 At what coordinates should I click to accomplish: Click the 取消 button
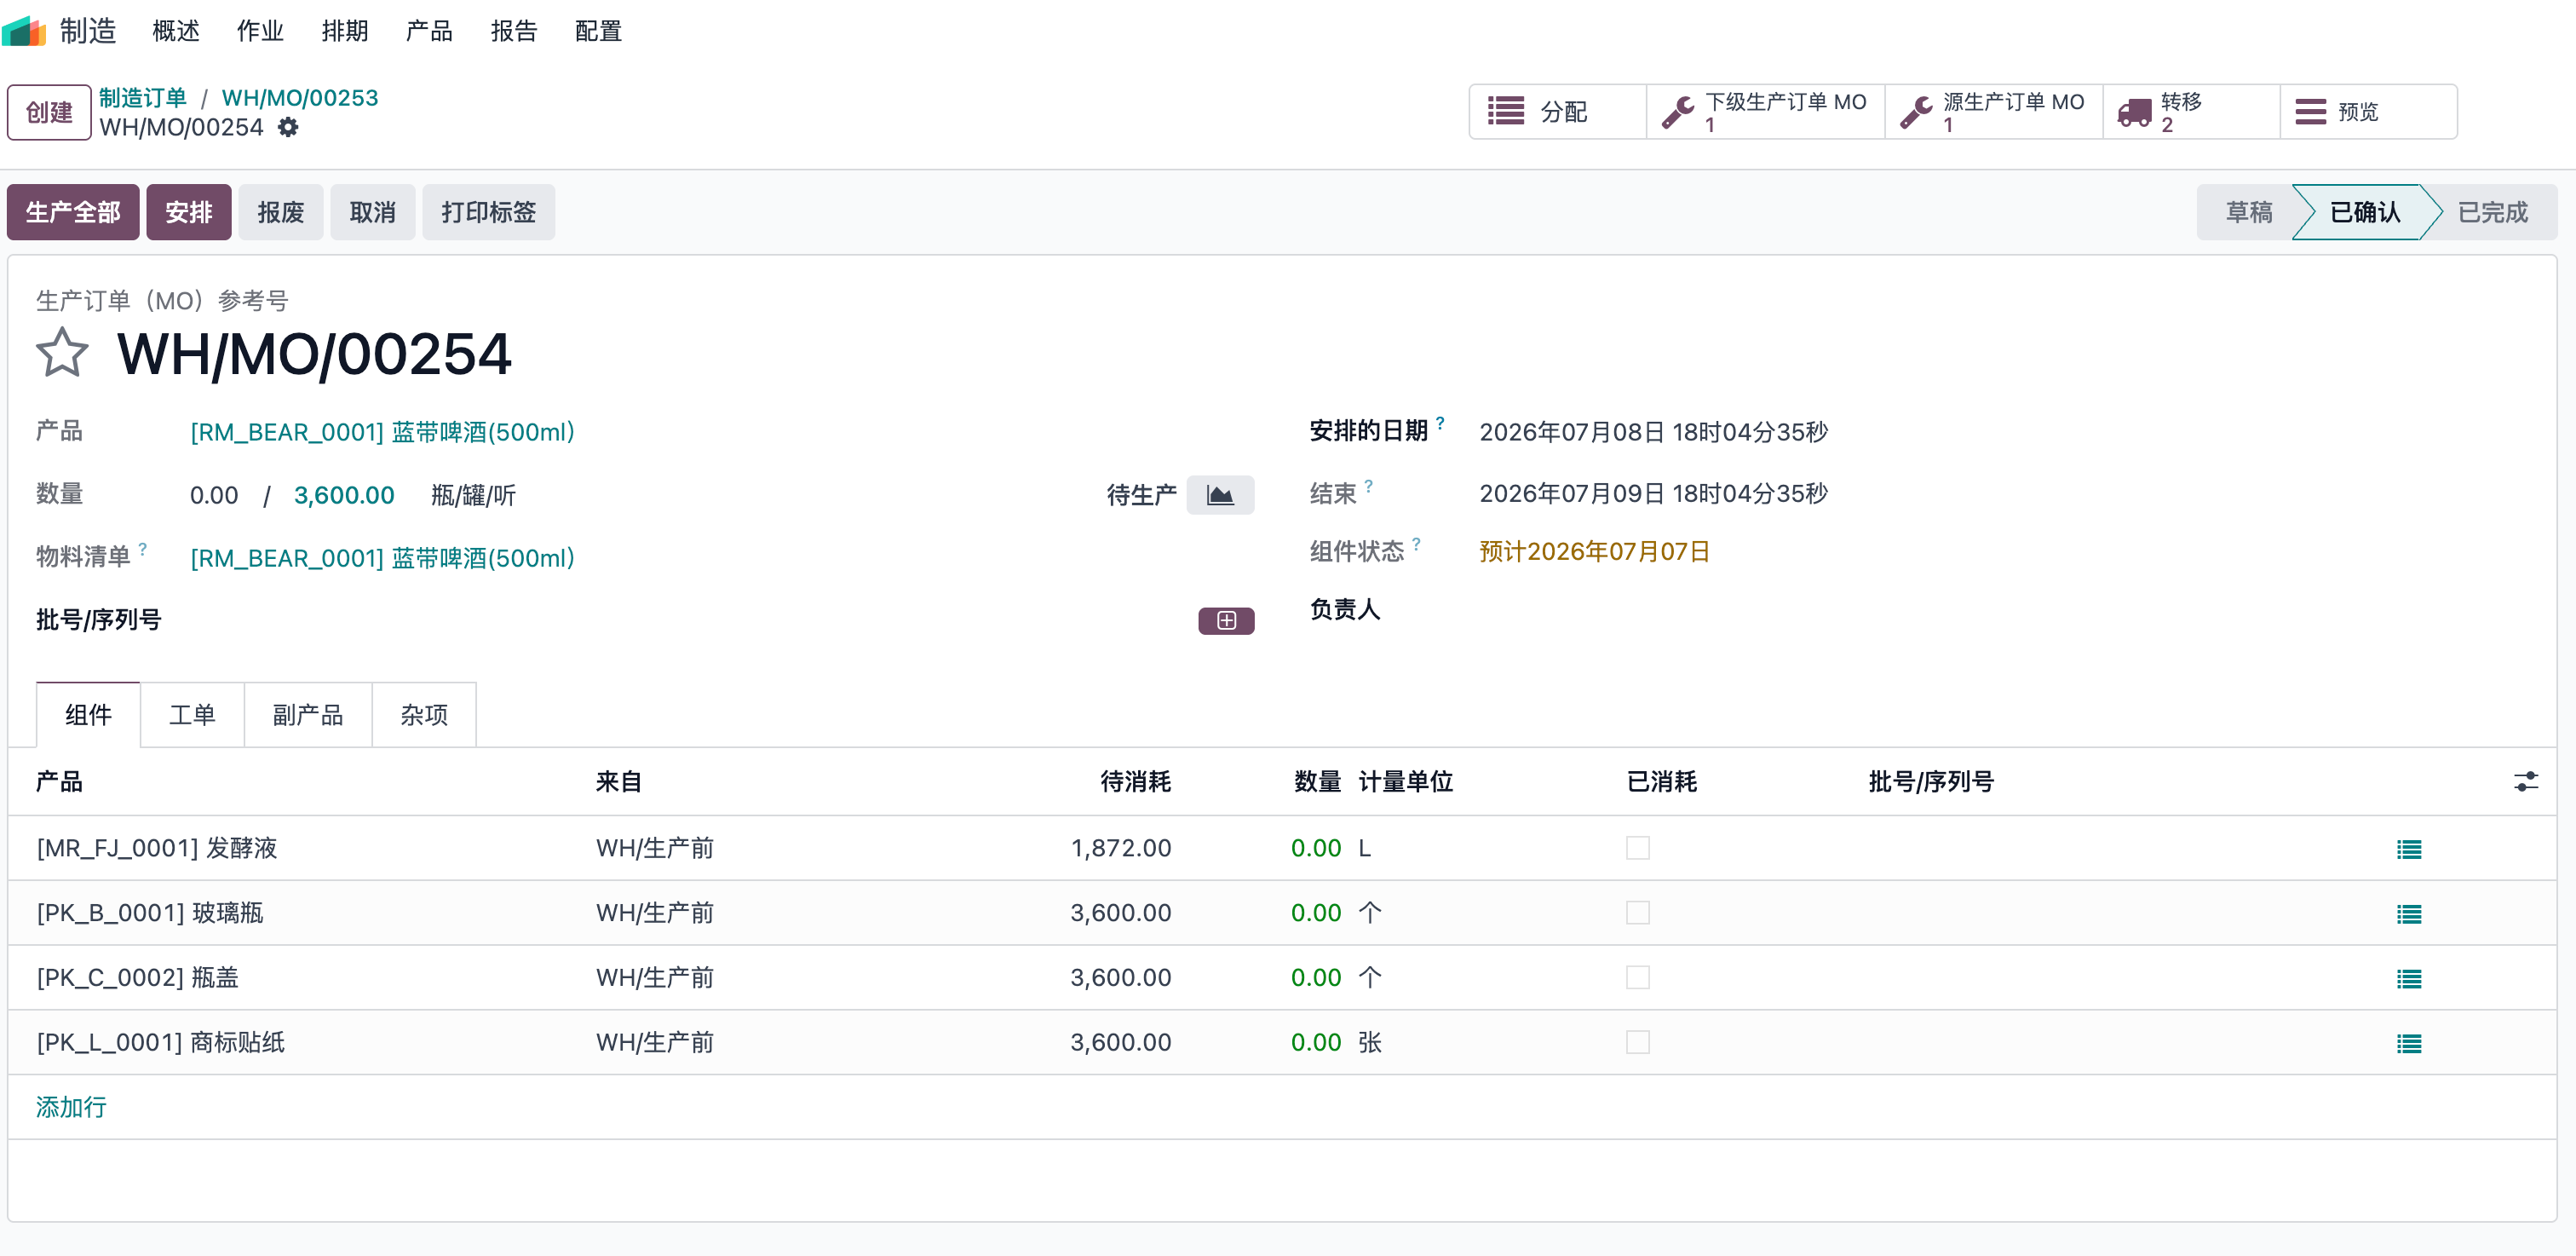click(x=373, y=212)
